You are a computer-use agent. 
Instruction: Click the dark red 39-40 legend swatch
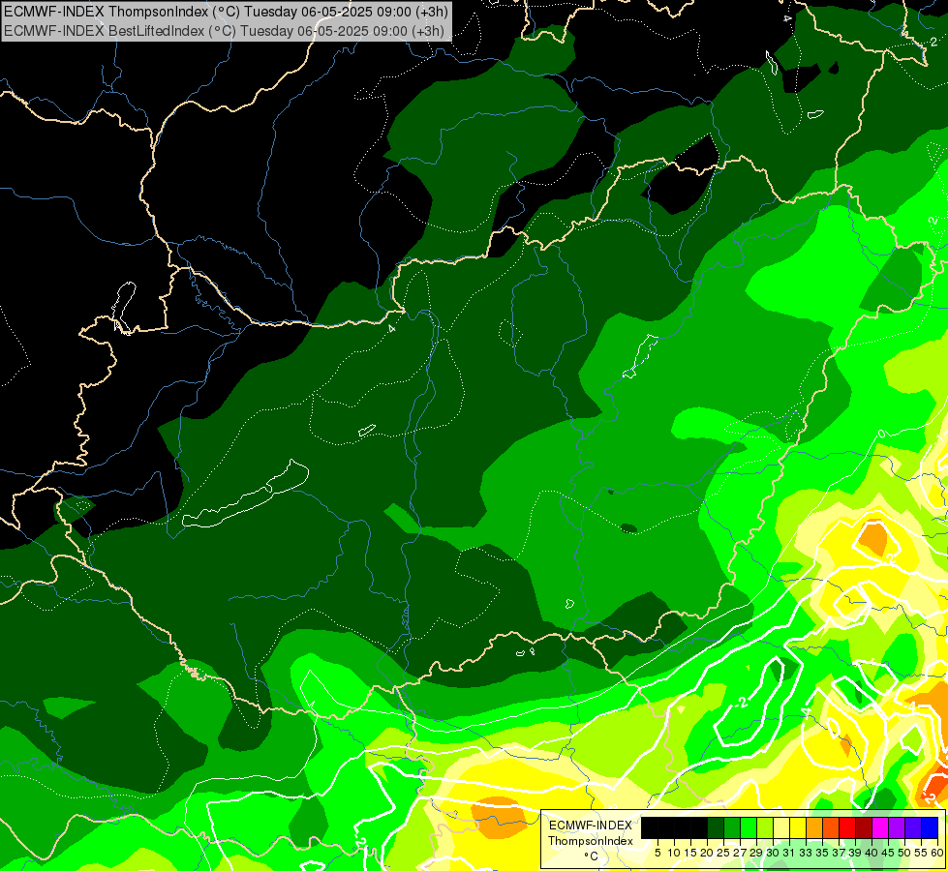(x=864, y=827)
